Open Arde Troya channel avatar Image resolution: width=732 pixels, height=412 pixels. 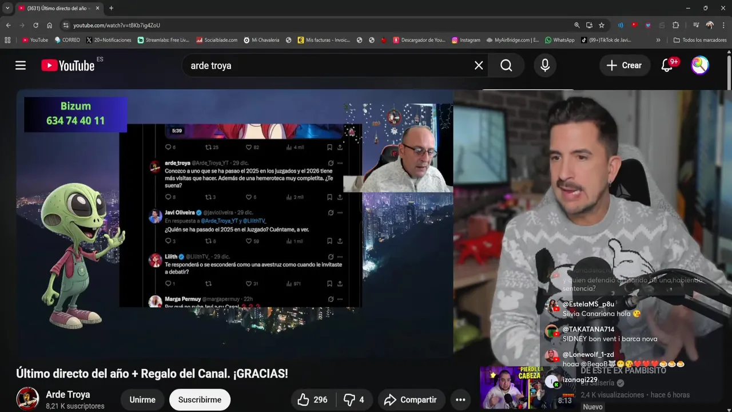tap(27, 399)
